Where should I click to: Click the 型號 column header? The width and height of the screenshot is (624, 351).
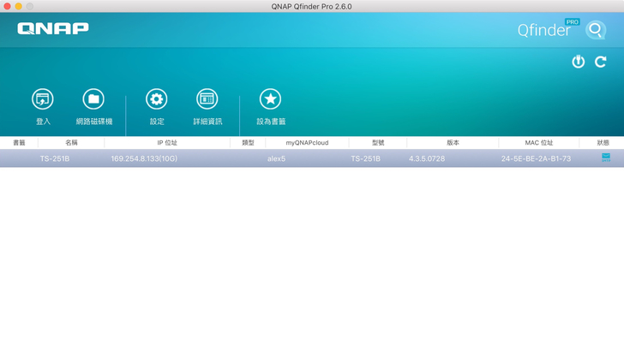point(378,143)
